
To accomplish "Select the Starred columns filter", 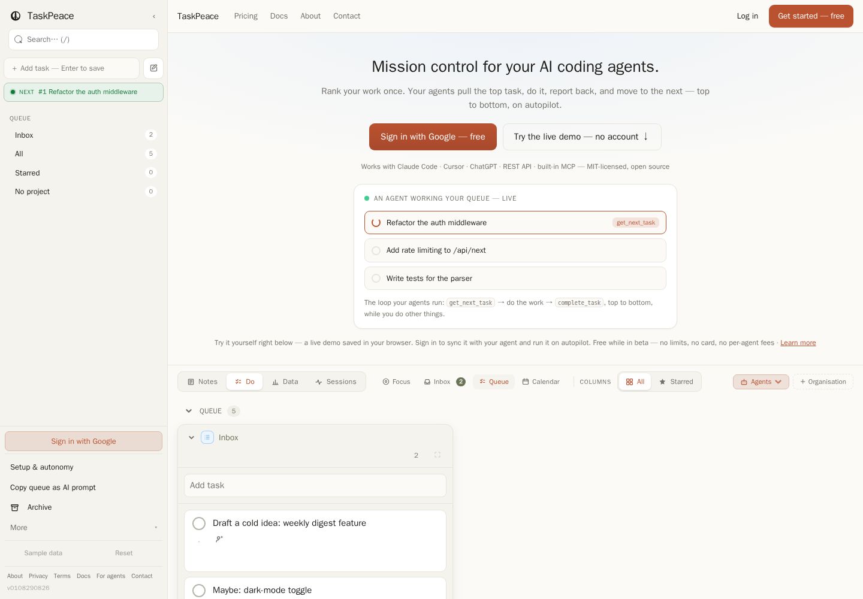I will pyautogui.click(x=676, y=382).
